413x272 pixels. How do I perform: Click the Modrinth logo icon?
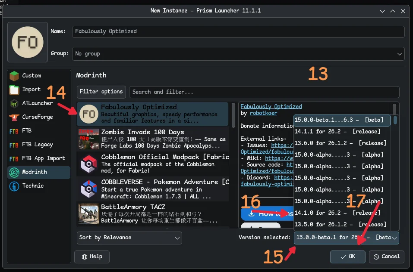14,172
